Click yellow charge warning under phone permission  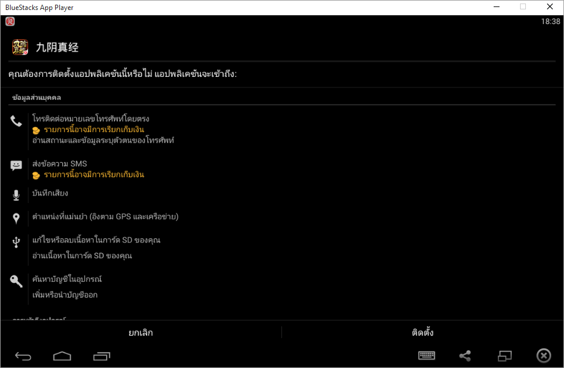(94, 130)
